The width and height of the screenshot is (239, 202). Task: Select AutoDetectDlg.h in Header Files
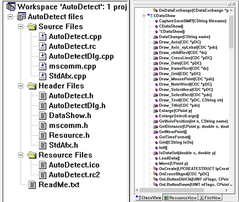[x=77, y=106]
